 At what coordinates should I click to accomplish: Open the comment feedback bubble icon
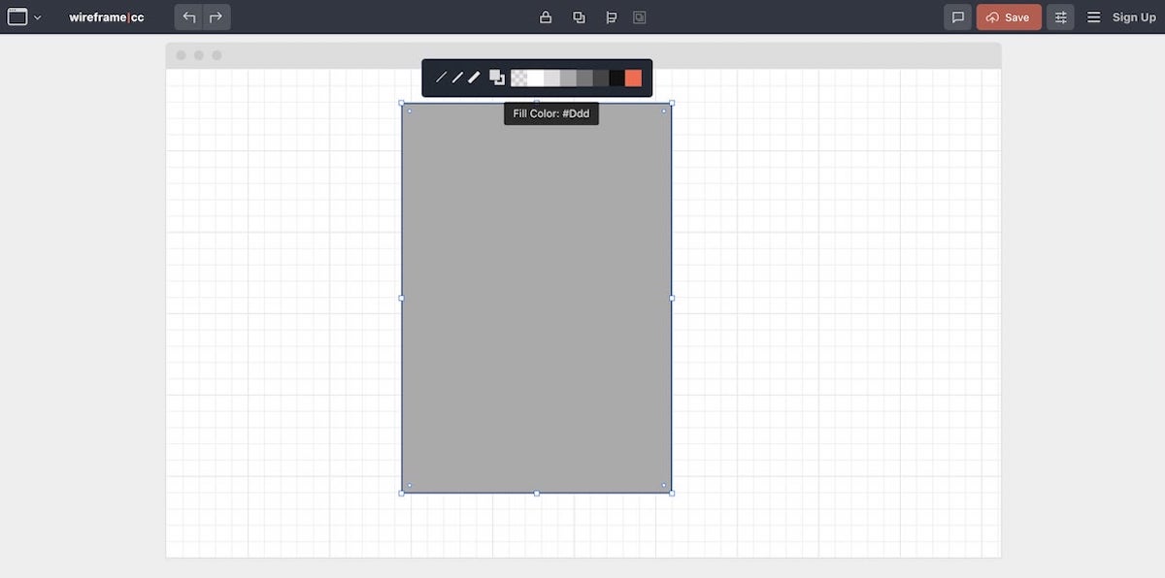point(957,16)
